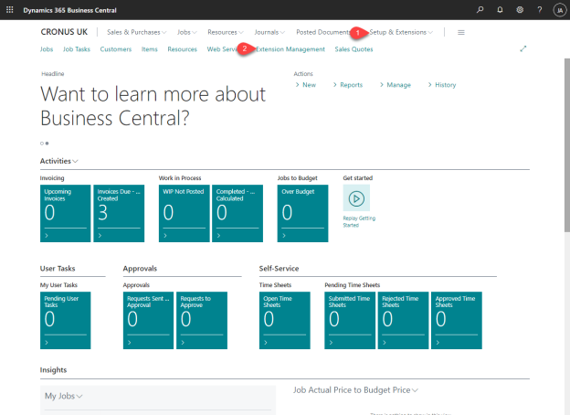
Task: Open the Completed - Calculated tile
Action: pyautogui.click(x=237, y=213)
